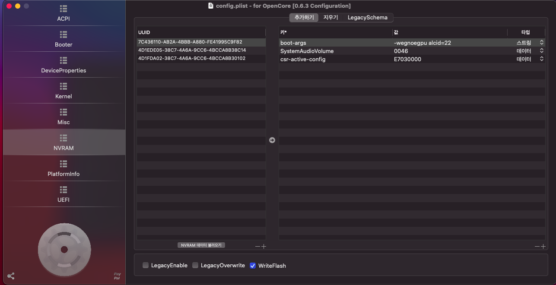The height and width of the screenshot is (285, 556).
Task: Click the UUID column header
Action: click(x=201, y=32)
